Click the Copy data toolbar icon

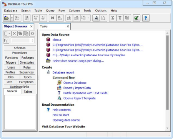[x=83, y=18]
